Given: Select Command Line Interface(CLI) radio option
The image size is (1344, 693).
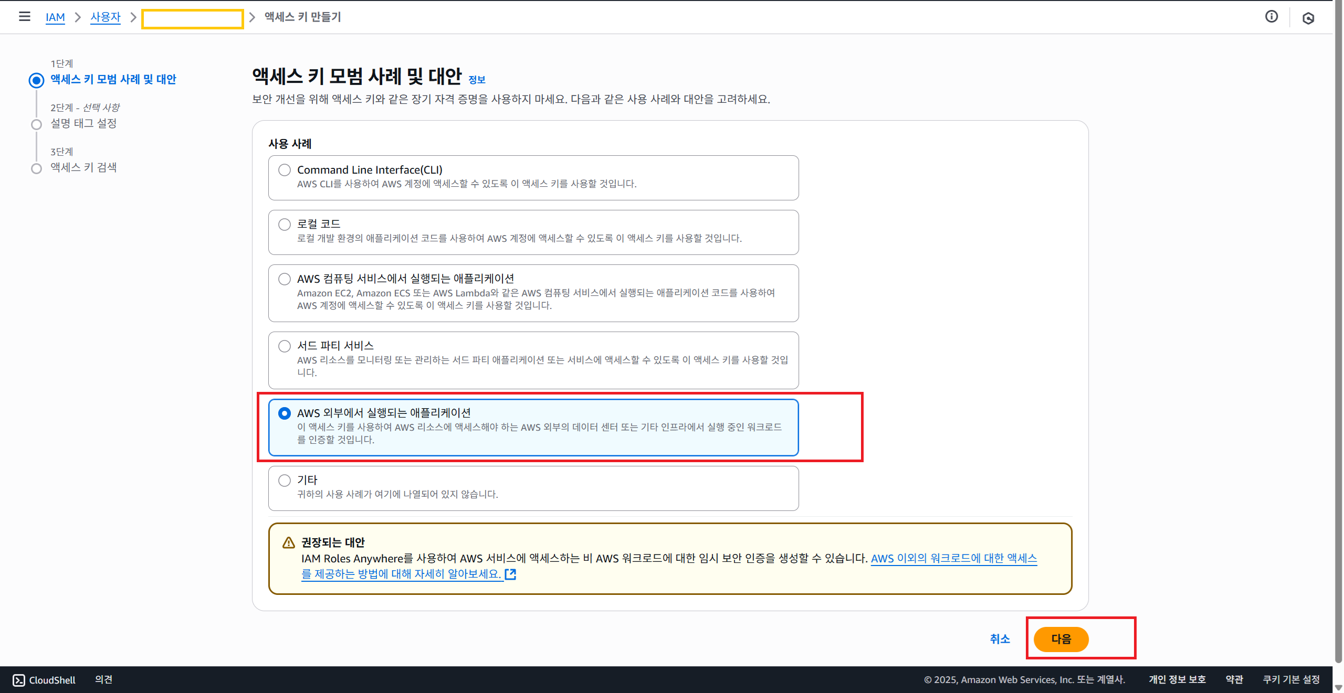Looking at the screenshot, I should pyautogui.click(x=285, y=170).
